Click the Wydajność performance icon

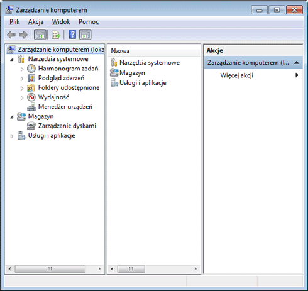click(31, 97)
